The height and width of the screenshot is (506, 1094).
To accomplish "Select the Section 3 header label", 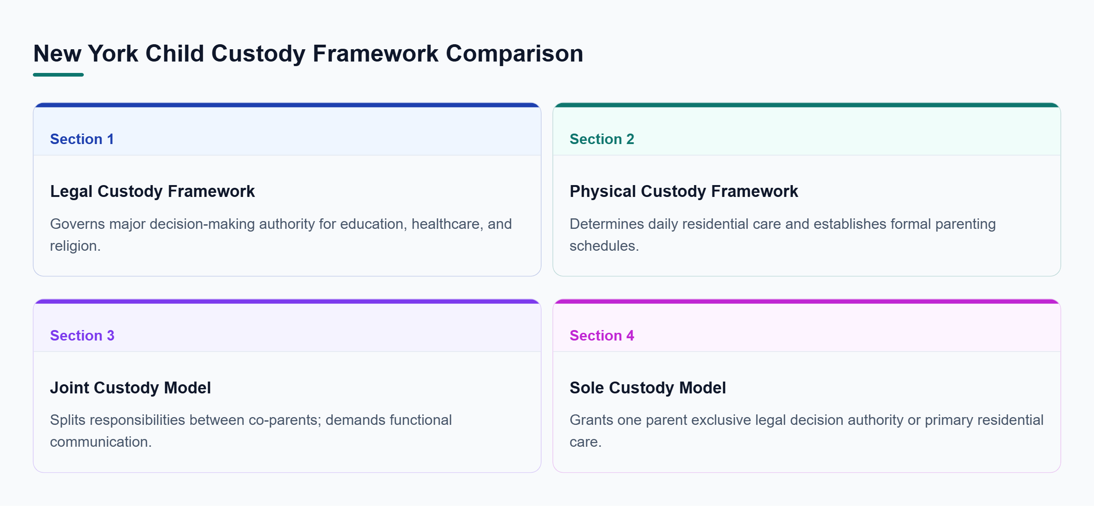I will pos(82,336).
